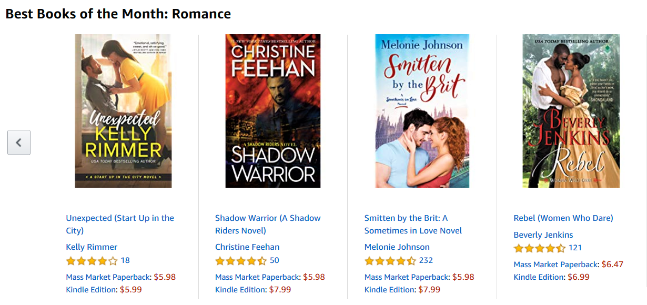647x305 pixels.
Task: Open the Rebel (Women Who Dare) link
Action: (563, 218)
